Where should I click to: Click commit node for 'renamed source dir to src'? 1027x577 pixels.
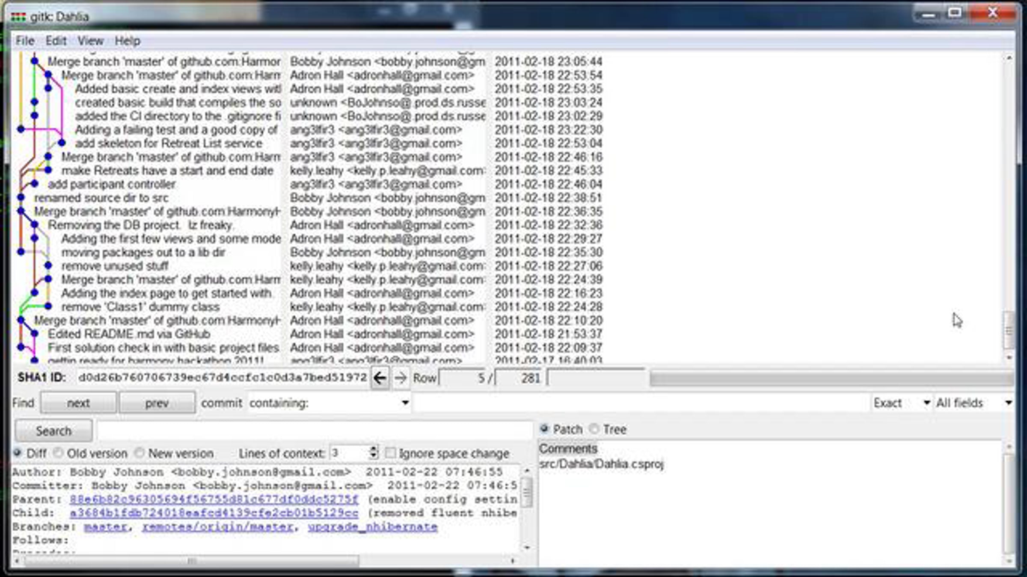21,197
